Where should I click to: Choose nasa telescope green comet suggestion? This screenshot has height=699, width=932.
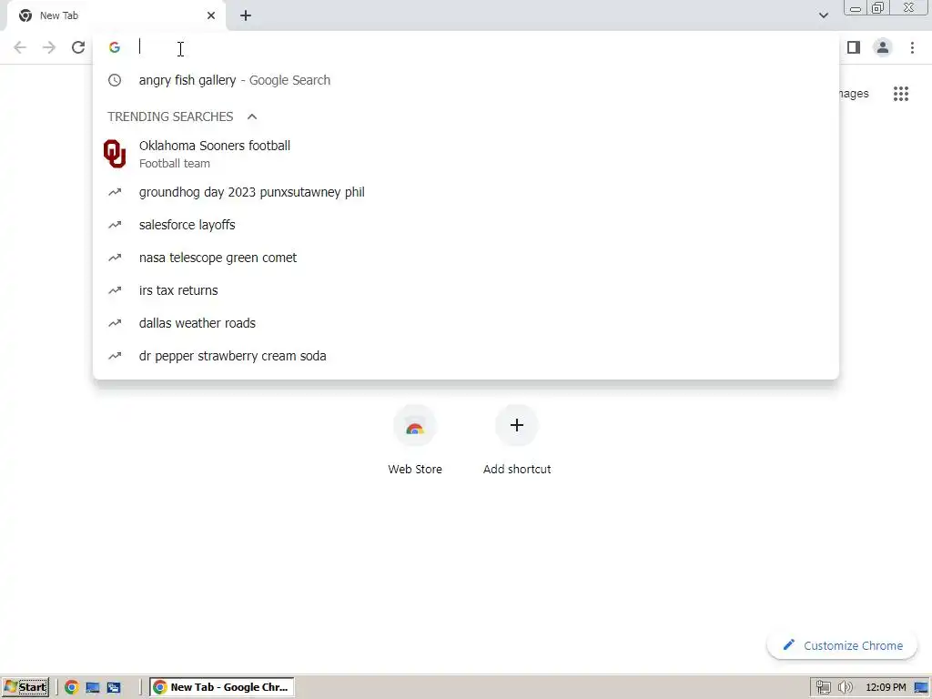pos(466,258)
